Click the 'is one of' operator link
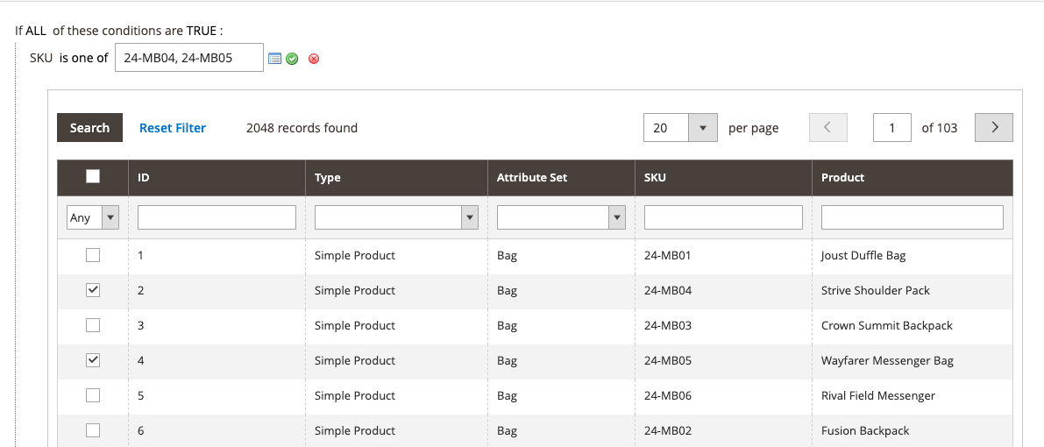Screen dimensions: 1044x447 [84, 58]
